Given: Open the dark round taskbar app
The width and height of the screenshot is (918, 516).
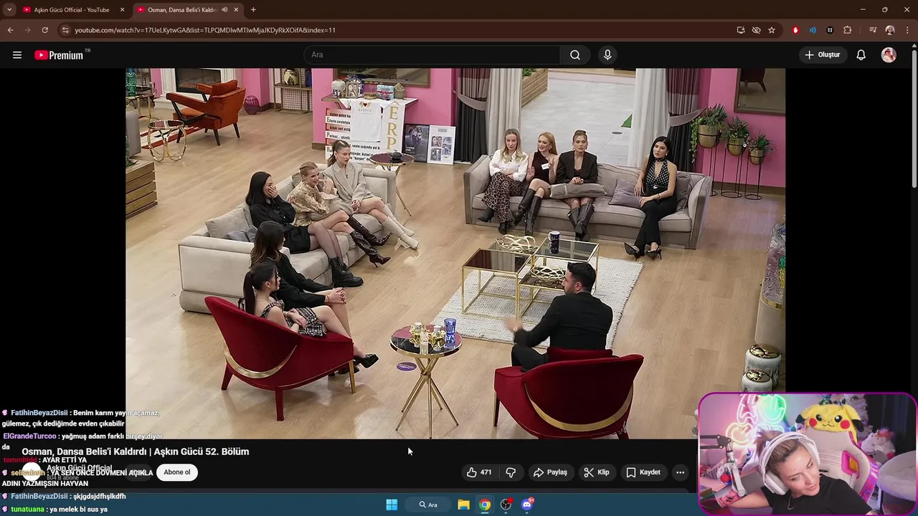Looking at the screenshot, I should (x=506, y=505).
